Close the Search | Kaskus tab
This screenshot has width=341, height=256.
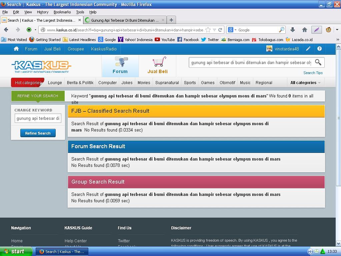[x=80, y=20]
